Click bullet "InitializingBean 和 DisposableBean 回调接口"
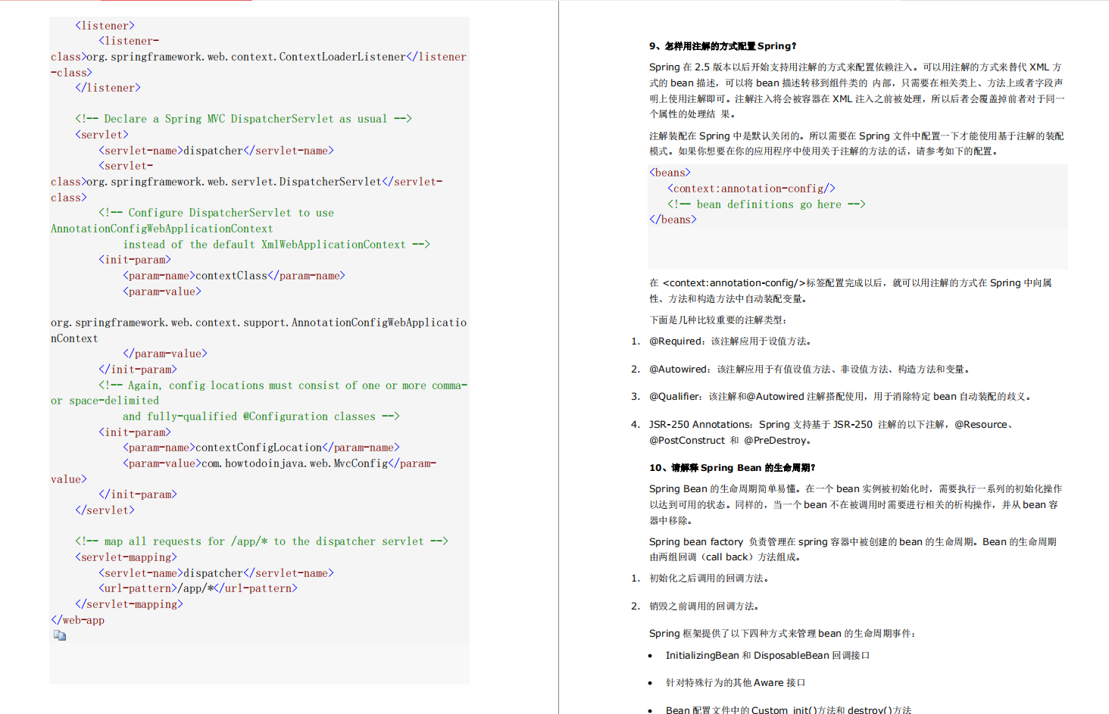This screenshot has width=1109, height=714. pos(767,656)
